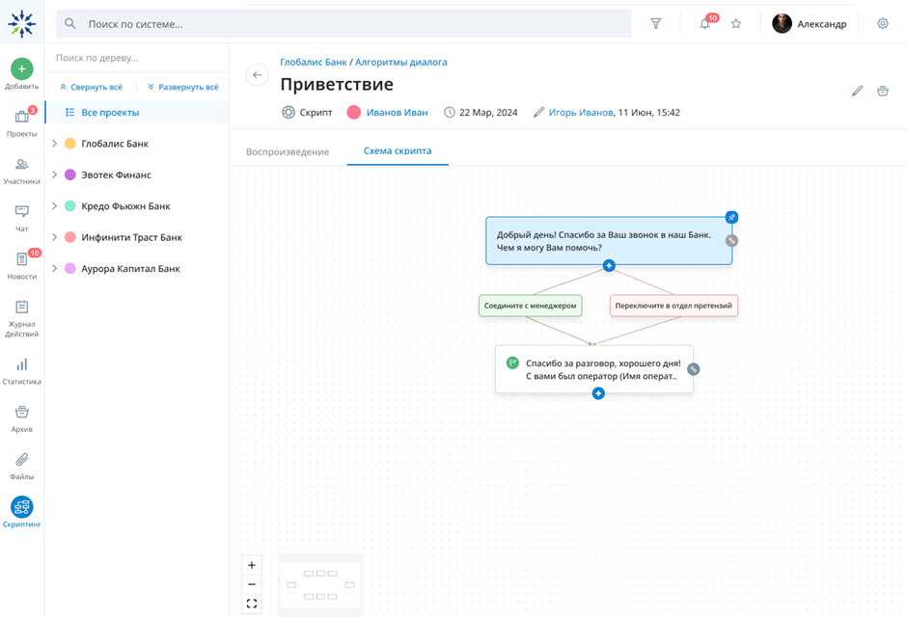Open the Алгоритмы диалога breadcrumb link
The image size is (907, 617).
click(x=400, y=62)
